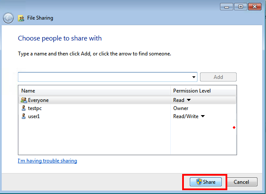Click the Everyone group icon
Screen dimensions: 266x194
(24, 100)
